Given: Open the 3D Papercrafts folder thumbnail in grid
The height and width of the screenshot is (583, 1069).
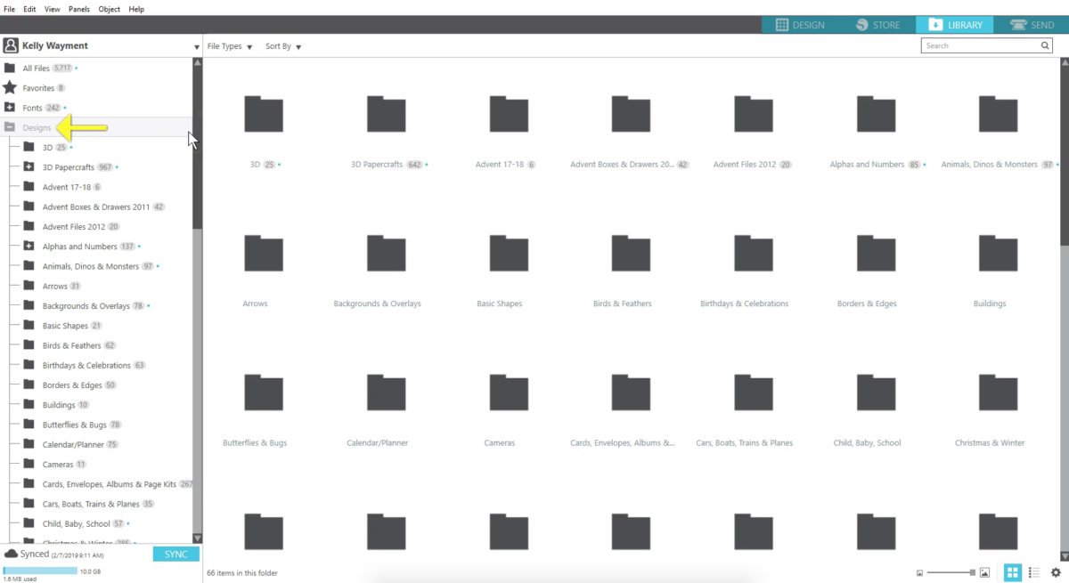Looking at the screenshot, I should tap(386, 112).
